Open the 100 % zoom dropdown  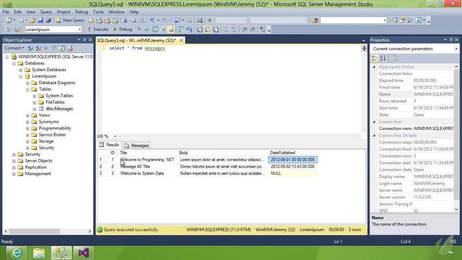point(115,136)
